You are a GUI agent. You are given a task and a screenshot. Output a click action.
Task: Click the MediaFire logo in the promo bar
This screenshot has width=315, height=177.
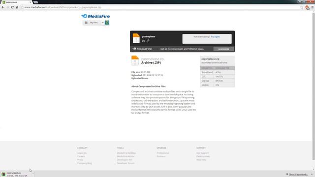pos(142,49)
